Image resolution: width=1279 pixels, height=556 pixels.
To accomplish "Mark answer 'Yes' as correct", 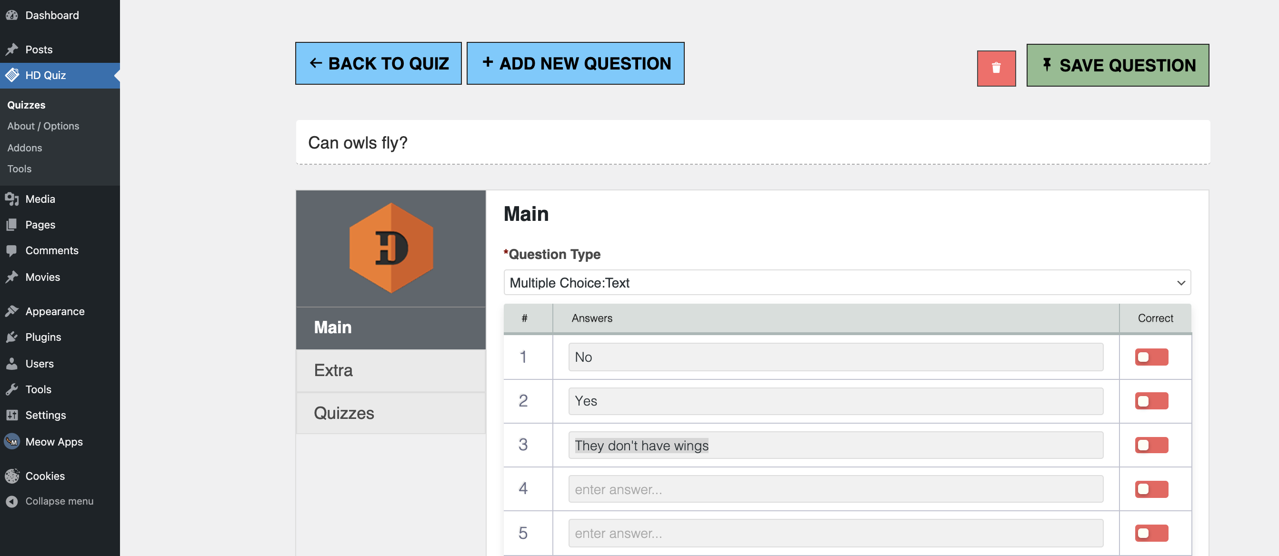I will [1151, 401].
